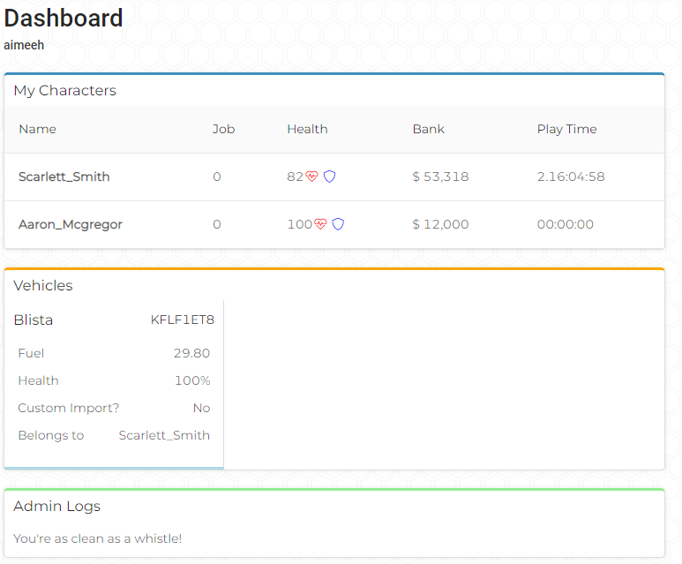Click the KFLF1ET8 license plate text
Viewport: 682px width, 564px height.
click(183, 320)
